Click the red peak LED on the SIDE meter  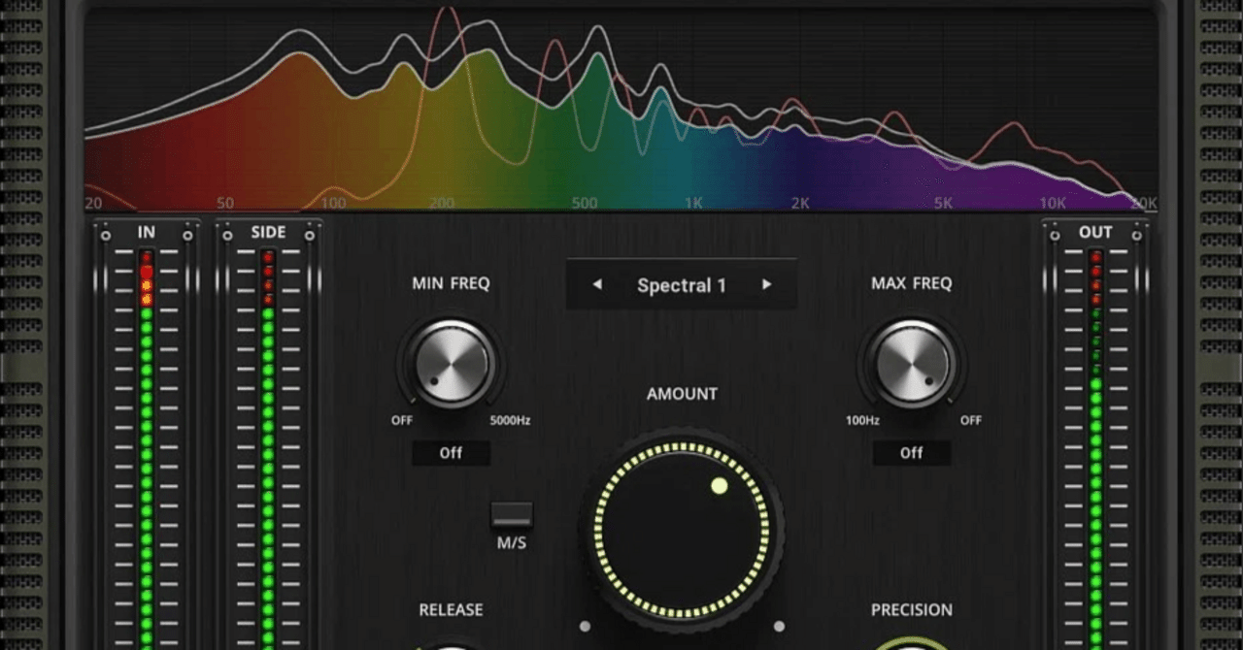coord(268,255)
